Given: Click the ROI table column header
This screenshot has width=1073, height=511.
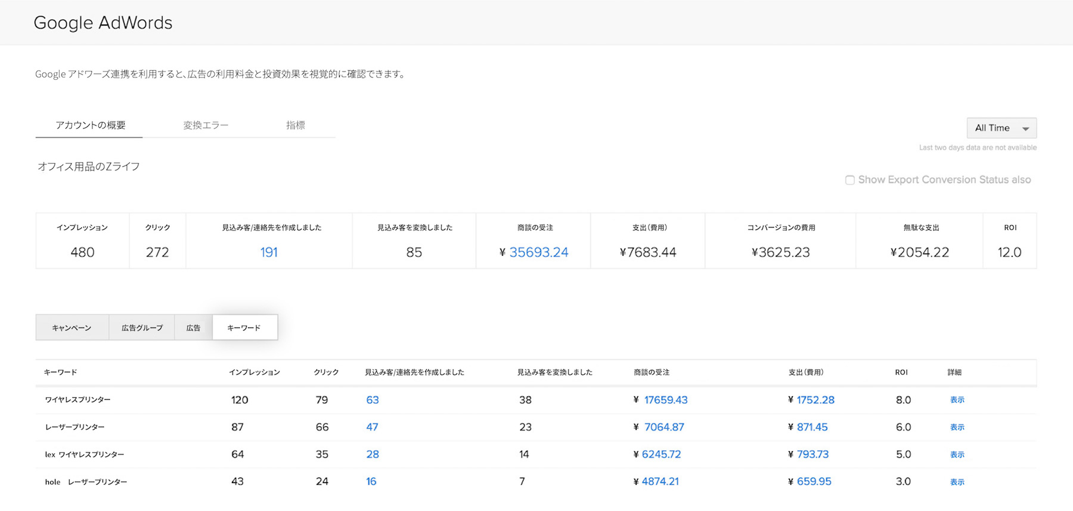Looking at the screenshot, I should tap(901, 372).
